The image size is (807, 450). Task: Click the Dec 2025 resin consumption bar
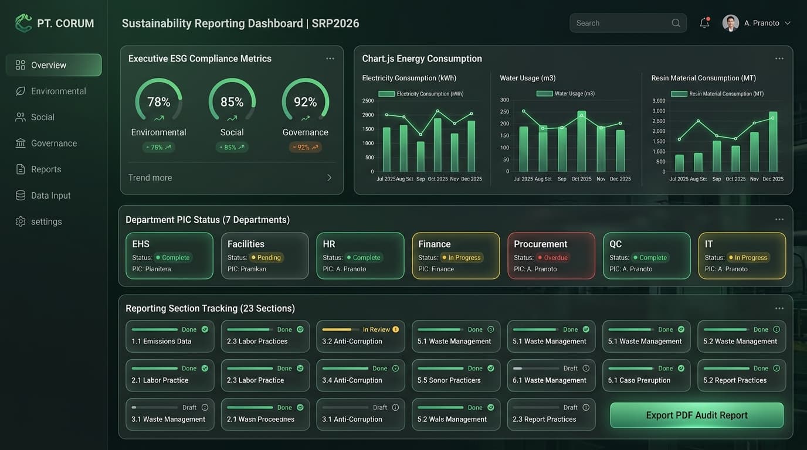pos(773,142)
